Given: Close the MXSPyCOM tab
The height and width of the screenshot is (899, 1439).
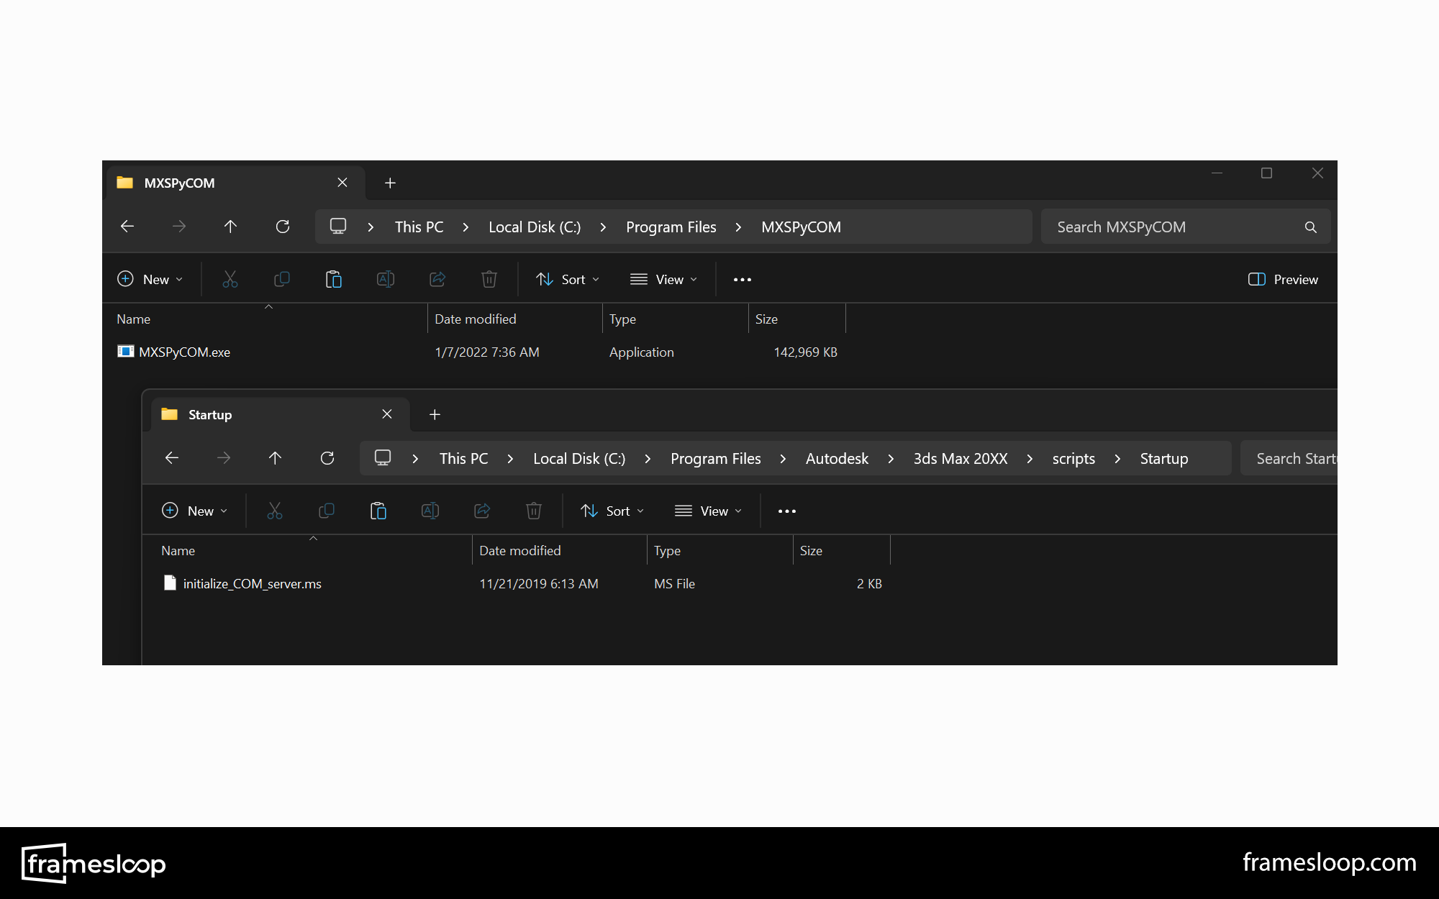Looking at the screenshot, I should (x=342, y=183).
